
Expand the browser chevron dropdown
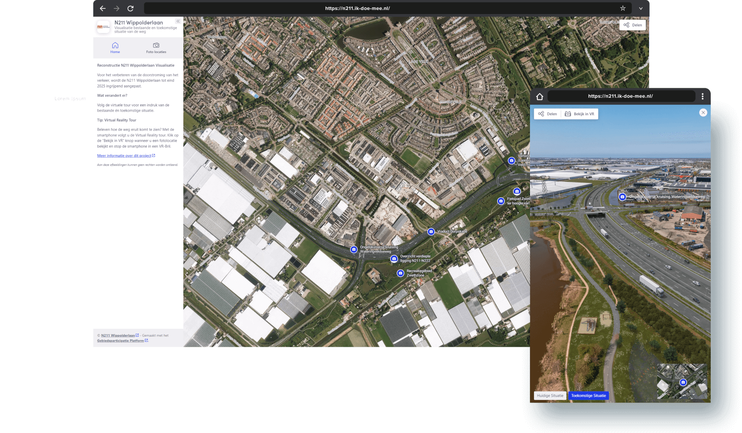click(x=641, y=8)
